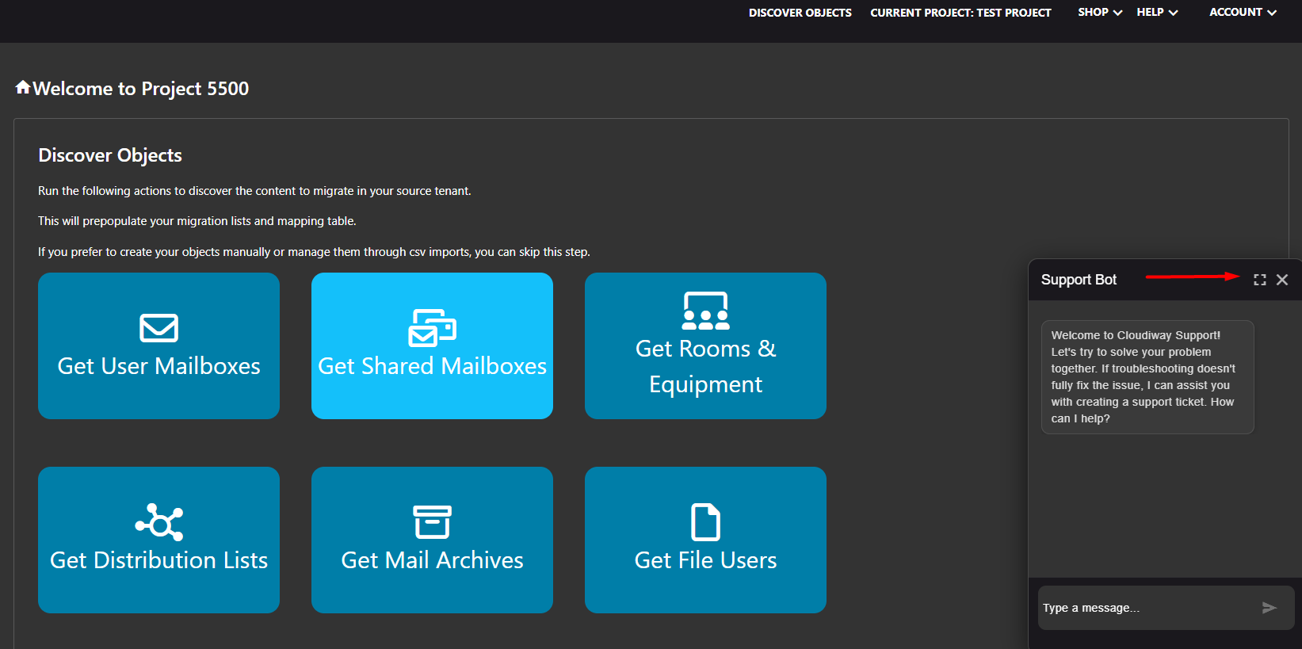
Task: Open the Shop dropdown menu
Action: (1100, 13)
